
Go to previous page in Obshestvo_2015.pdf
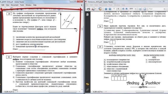tap(106, 9)
